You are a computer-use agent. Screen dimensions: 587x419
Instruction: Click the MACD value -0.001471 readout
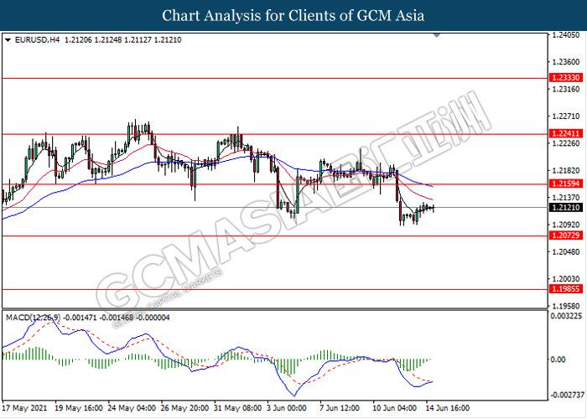[x=80, y=318]
